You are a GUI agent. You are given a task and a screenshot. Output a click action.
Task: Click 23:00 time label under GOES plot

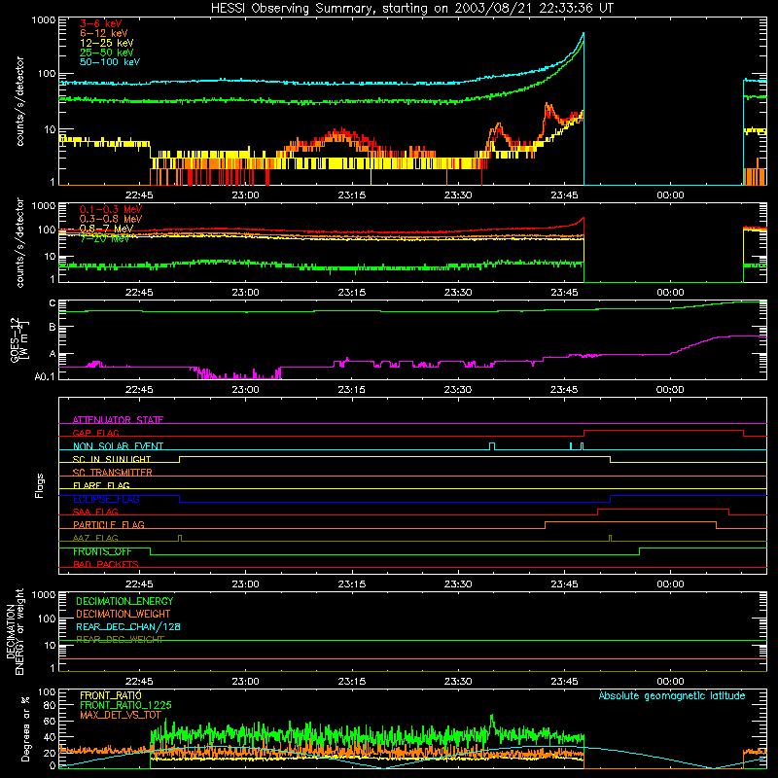(x=245, y=390)
